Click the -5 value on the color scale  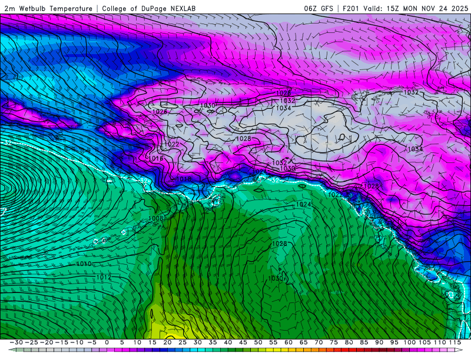click(92, 342)
